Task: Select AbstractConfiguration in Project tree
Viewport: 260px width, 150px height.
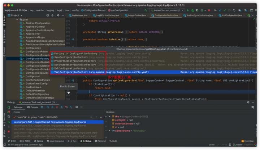Action: point(38,23)
